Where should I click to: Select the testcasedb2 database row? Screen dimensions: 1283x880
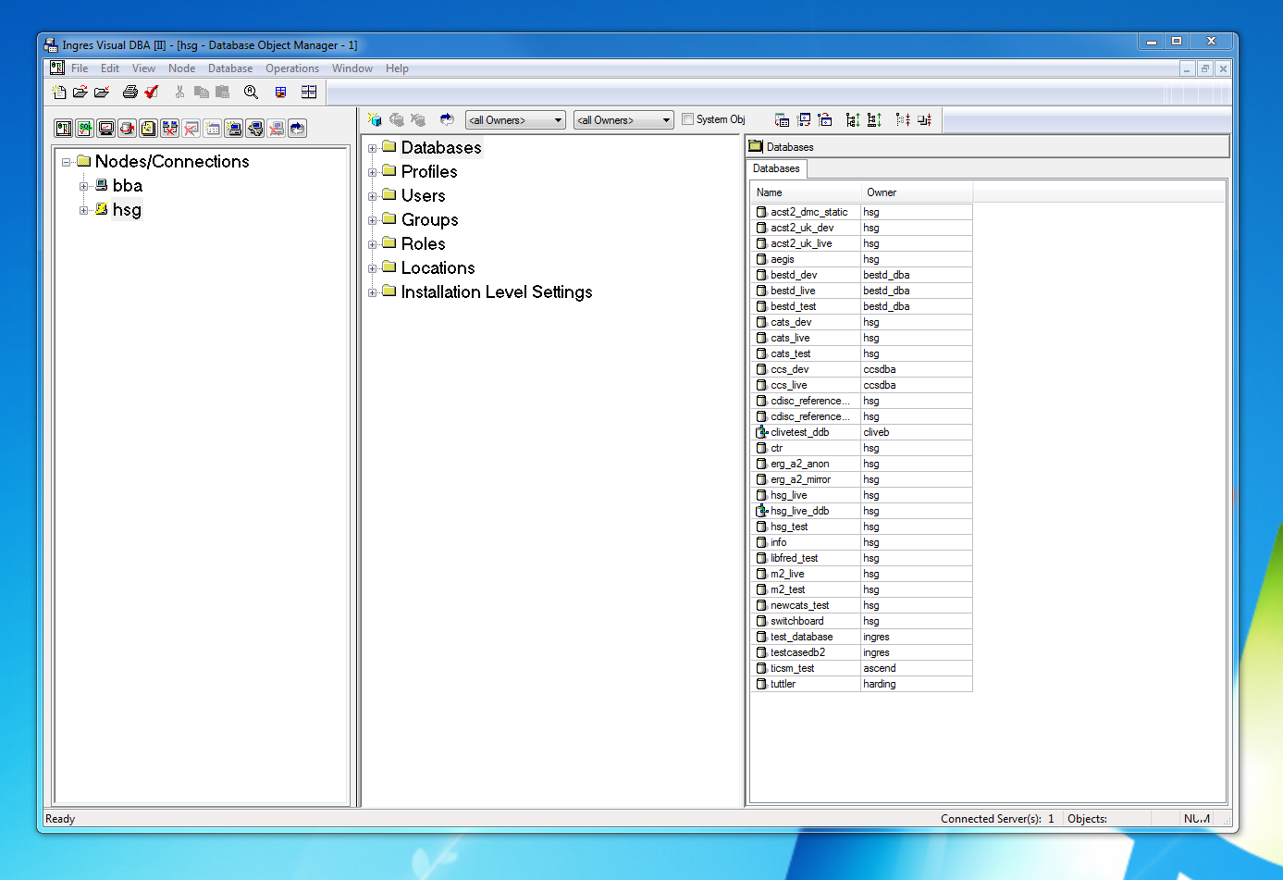pos(862,652)
